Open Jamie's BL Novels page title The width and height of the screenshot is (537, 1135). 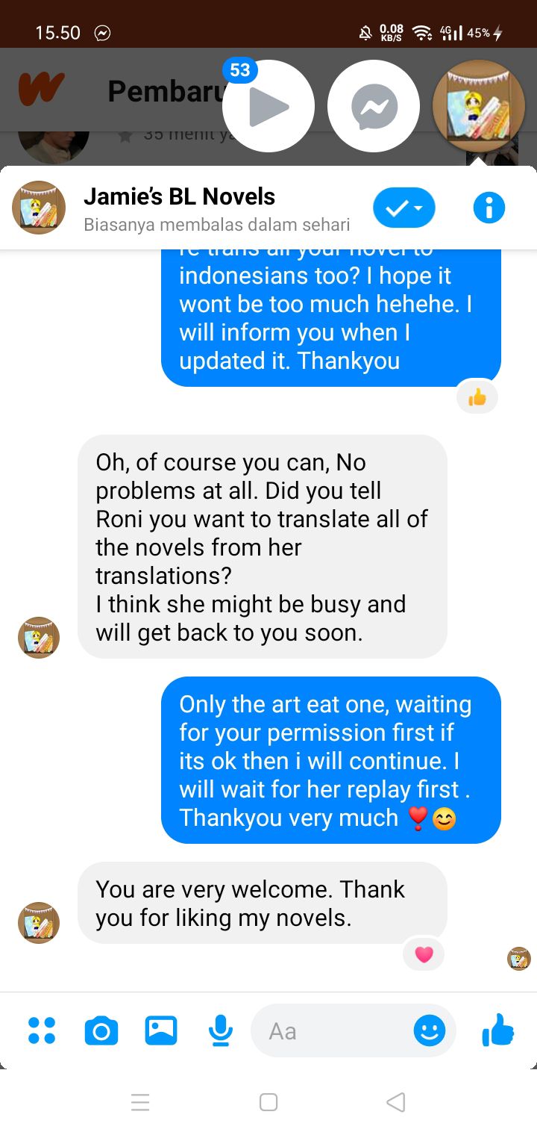[x=179, y=196]
